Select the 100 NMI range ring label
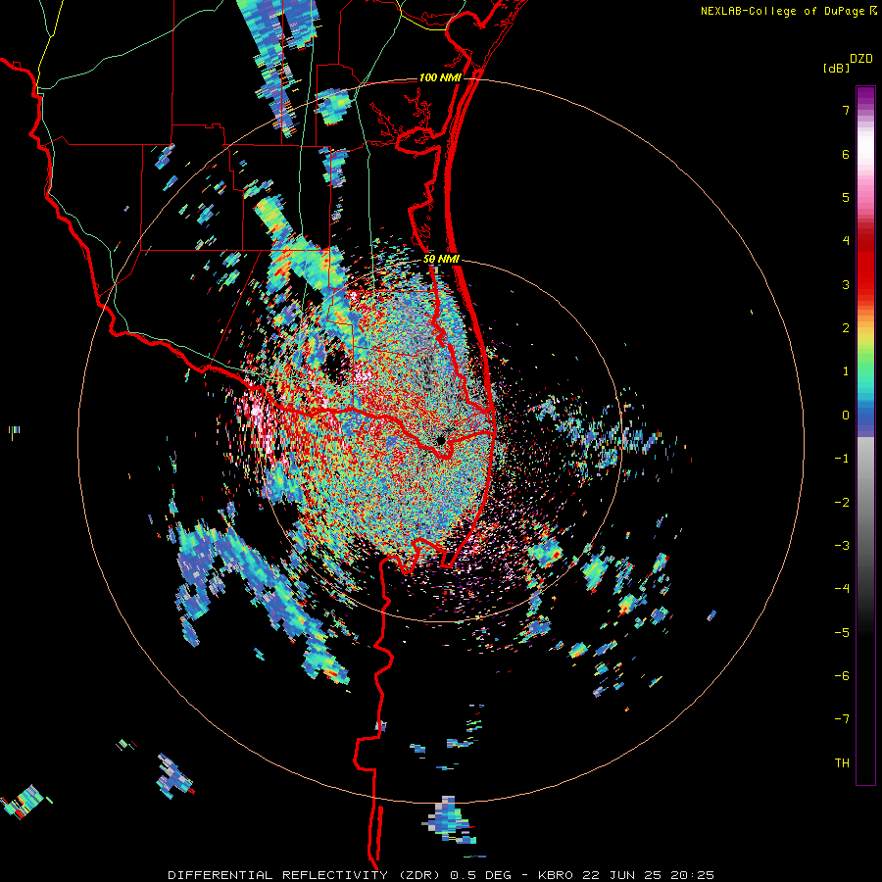This screenshot has height=882, width=882. coord(440,77)
